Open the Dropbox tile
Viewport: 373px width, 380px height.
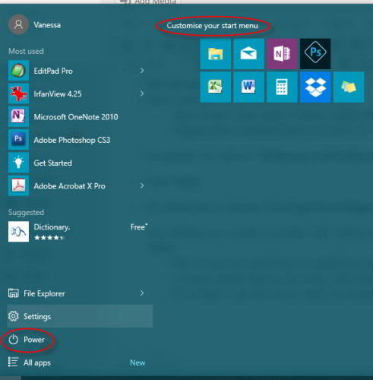(315, 87)
